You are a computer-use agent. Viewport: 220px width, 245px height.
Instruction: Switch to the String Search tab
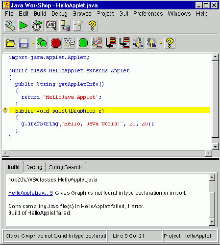point(65,167)
